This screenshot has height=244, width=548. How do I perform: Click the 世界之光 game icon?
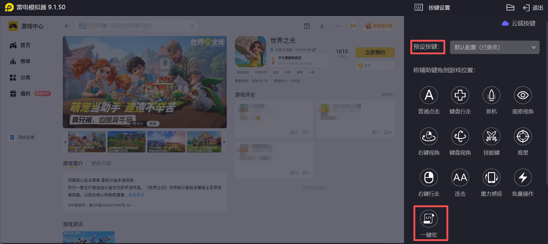[250, 52]
